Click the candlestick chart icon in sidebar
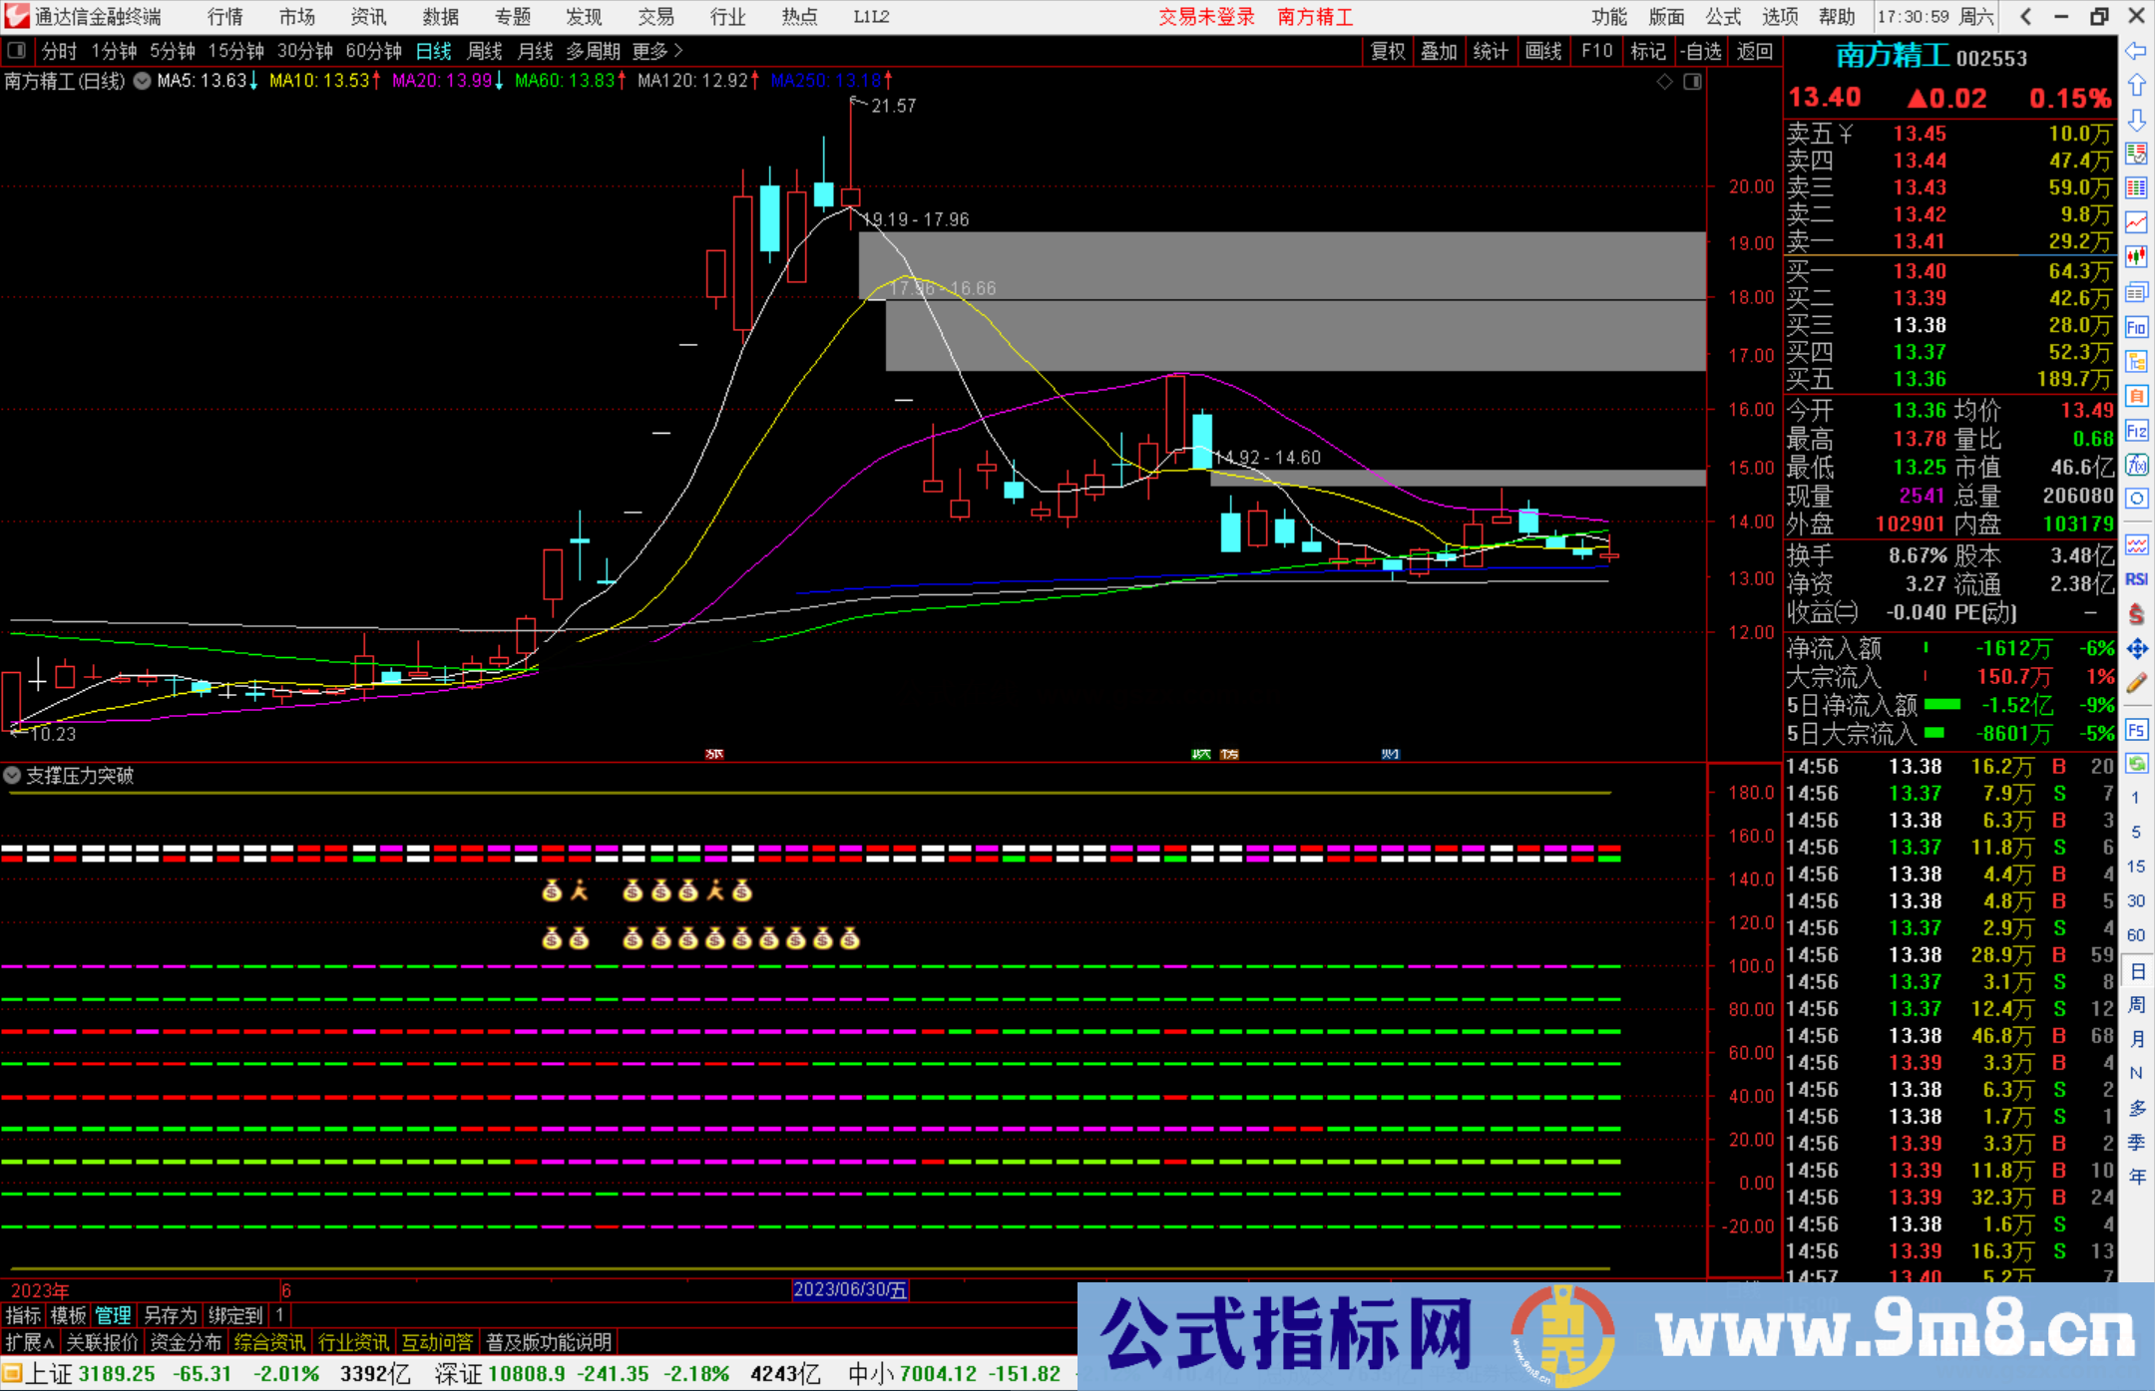The height and width of the screenshot is (1391, 2155). tap(2136, 256)
